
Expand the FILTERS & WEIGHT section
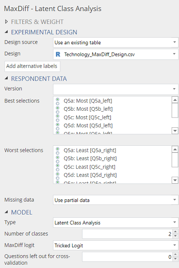6,22
